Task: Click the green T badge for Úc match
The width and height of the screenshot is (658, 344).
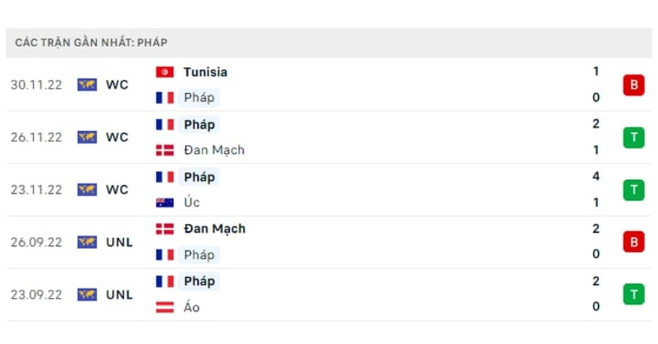Action: (634, 190)
